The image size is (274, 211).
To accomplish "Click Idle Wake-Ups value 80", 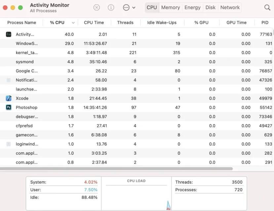I will pyautogui.click(x=177, y=71).
